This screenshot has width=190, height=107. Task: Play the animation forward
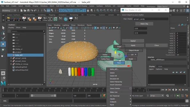pyautogui.click(x=176, y=90)
